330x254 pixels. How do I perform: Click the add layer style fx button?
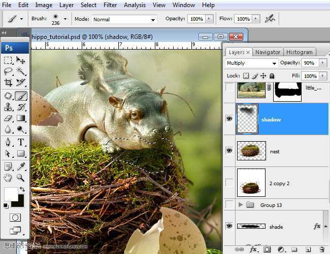pyautogui.click(x=253, y=249)
